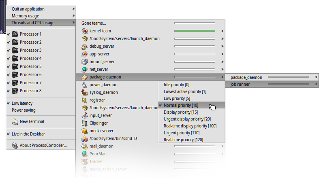This screenshot has width=319, height=178.
Task: Click the second launch_daemon icon above input_server
Action: (84, 108)
